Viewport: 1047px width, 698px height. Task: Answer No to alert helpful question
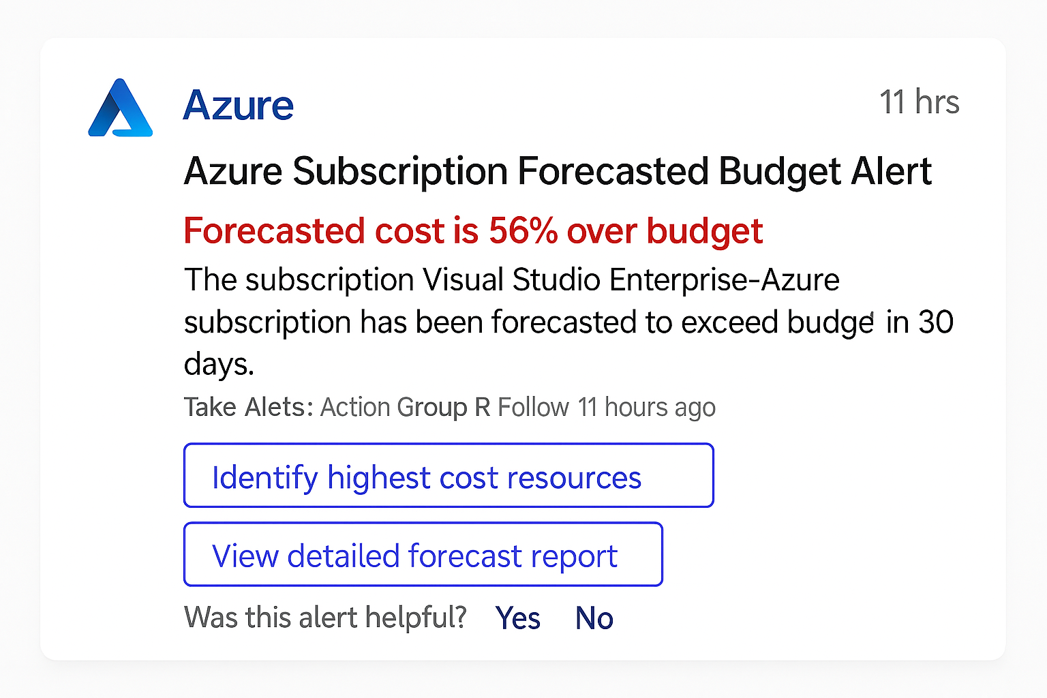click(x=594, y=618)
